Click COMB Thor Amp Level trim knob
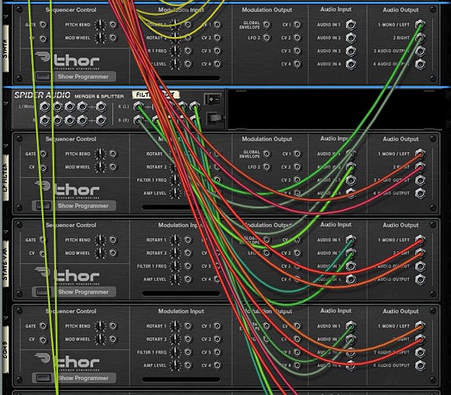Viewport: 451px width, 395px height. click(x=175, y=365)
